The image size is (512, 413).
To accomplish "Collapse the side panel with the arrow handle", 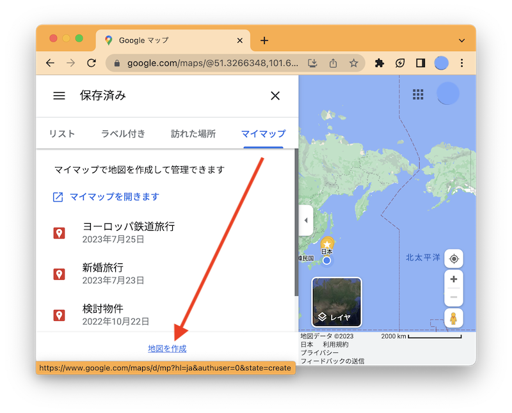I will [x=306, y=220].
